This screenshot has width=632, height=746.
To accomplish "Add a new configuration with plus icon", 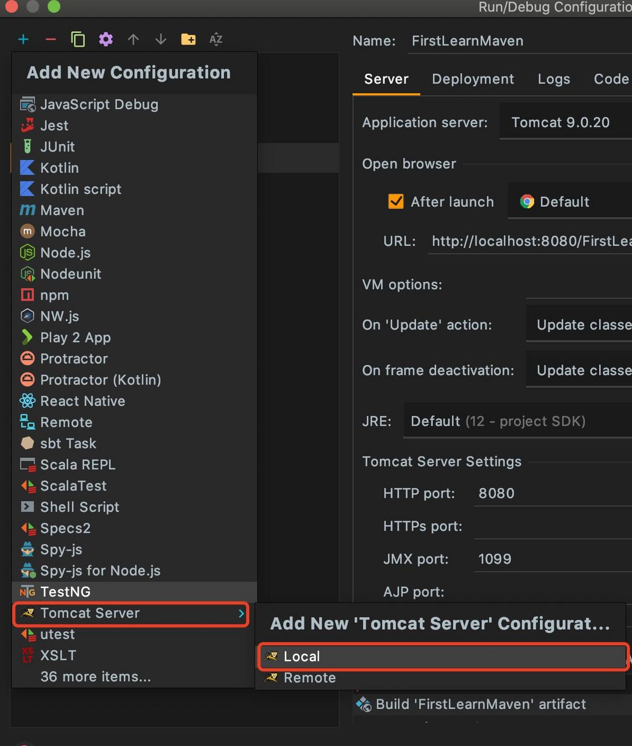I will (23, 39).
